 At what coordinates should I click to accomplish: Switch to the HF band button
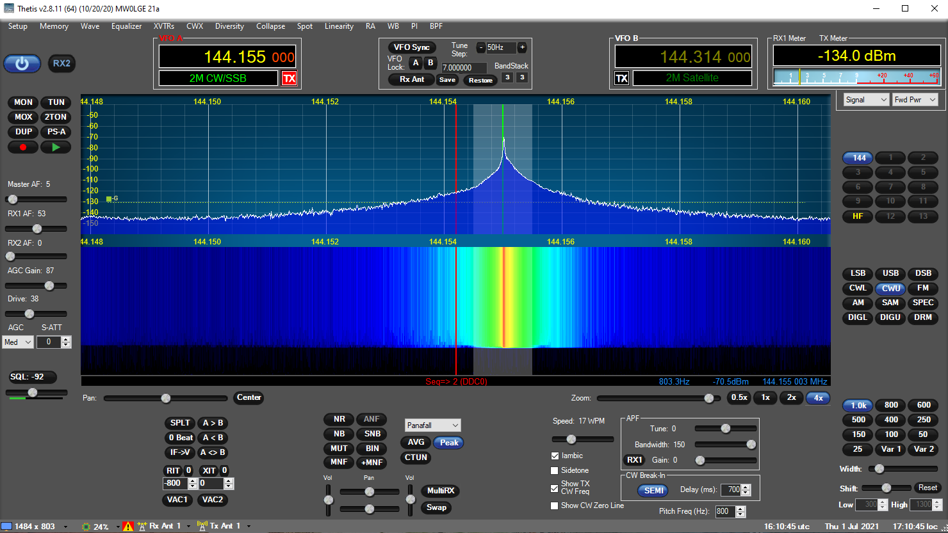858,216
